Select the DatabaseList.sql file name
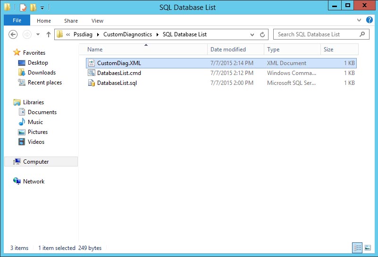Screen dimensions: 378x257 [x=117, y=83]
